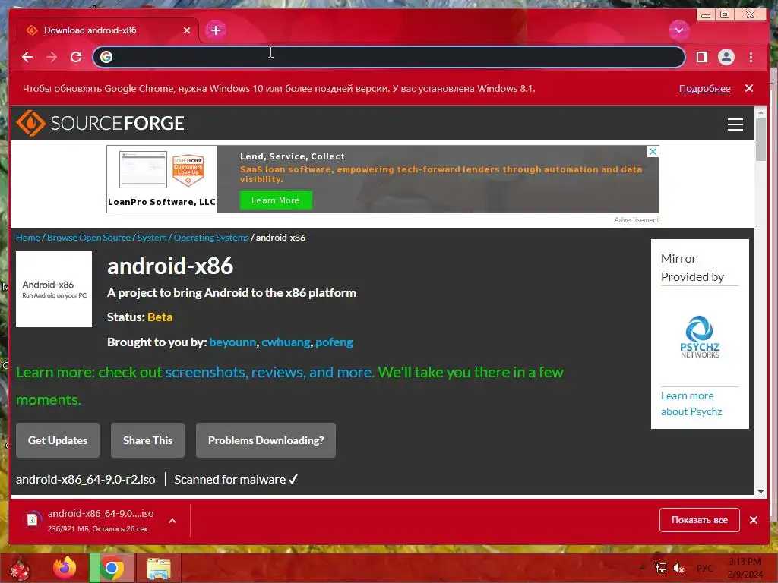The width and height of the screenshot is (778, 583).
Task: Click the Psychz Networks mirror logo
Action: tap(700, 336)
